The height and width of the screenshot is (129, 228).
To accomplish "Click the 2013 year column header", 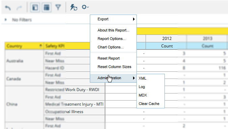I will click(x=207, y=39).
